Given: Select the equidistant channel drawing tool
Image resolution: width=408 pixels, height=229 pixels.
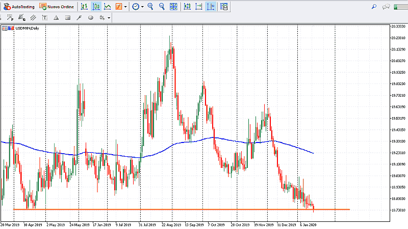Looking at the screenshot, I should [x=33, y=17].
